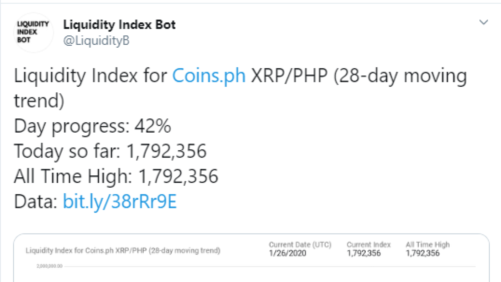
Task: Open the @LiquidityB handle link
Action: 96,41
